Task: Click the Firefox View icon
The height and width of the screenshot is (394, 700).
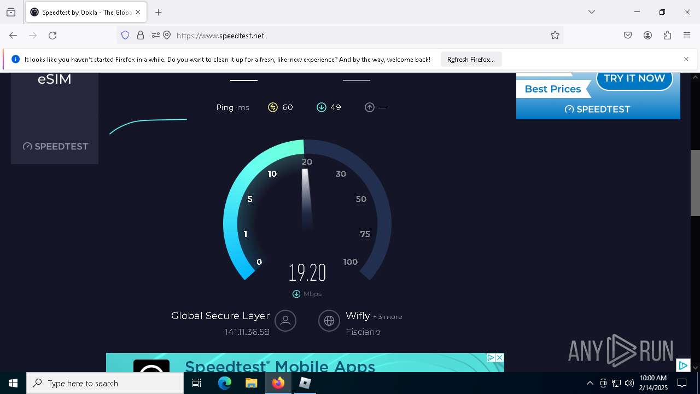Action: click(11, 12)
